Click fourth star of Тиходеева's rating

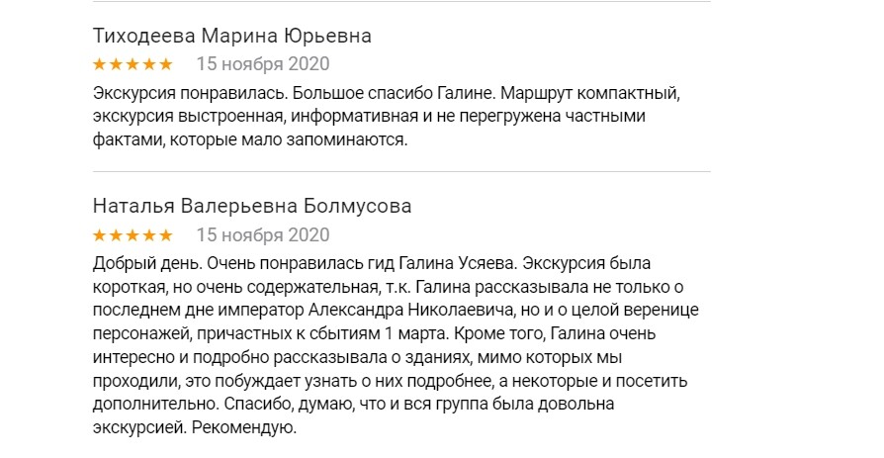[149, 65]
